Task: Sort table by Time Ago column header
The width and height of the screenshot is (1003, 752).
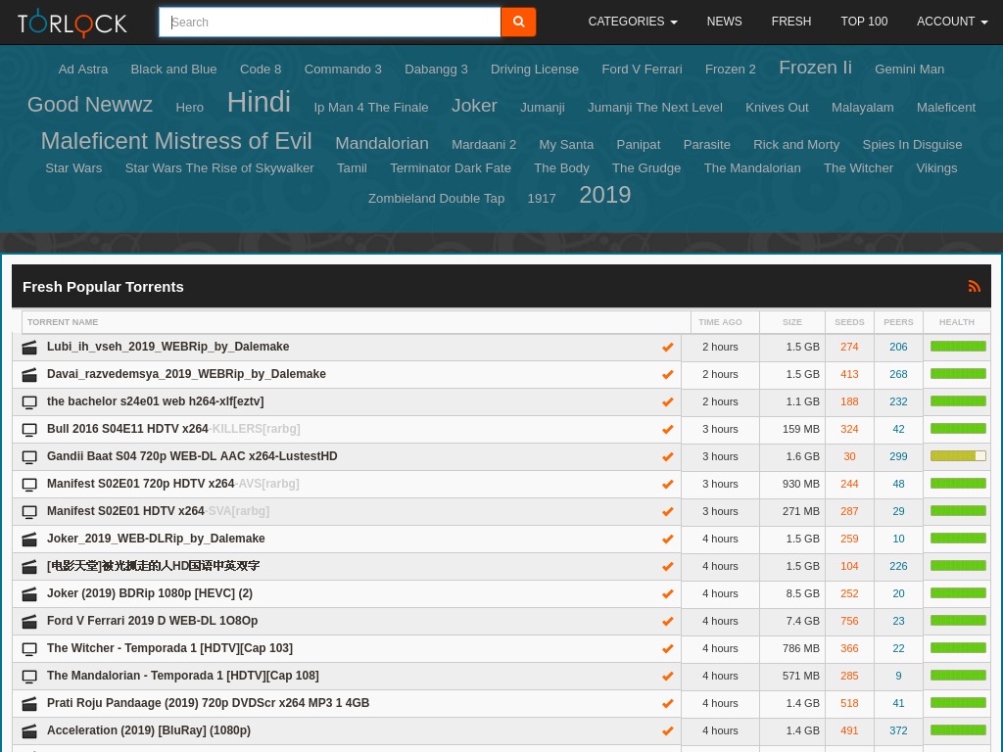Action: tap(720, 322)
